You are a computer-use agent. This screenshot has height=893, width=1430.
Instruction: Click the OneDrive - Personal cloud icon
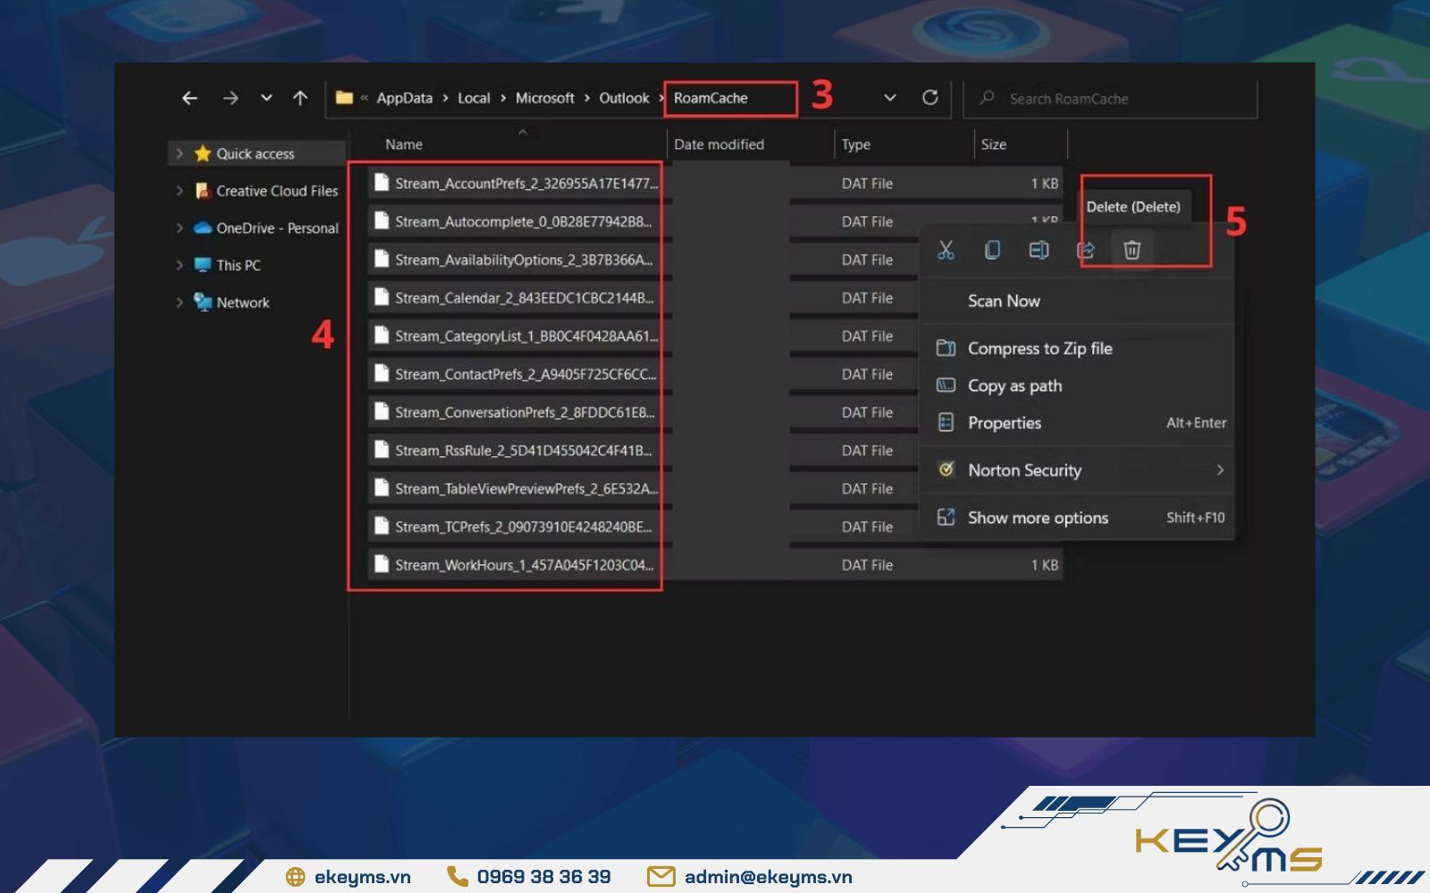click(201, 228)
